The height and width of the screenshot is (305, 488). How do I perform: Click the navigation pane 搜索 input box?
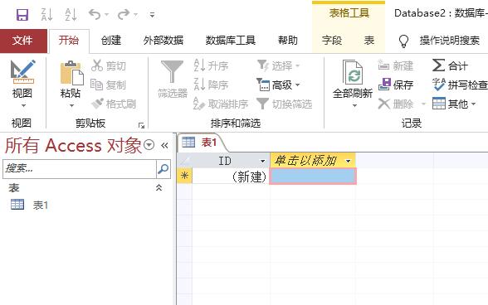pos(80,169)
